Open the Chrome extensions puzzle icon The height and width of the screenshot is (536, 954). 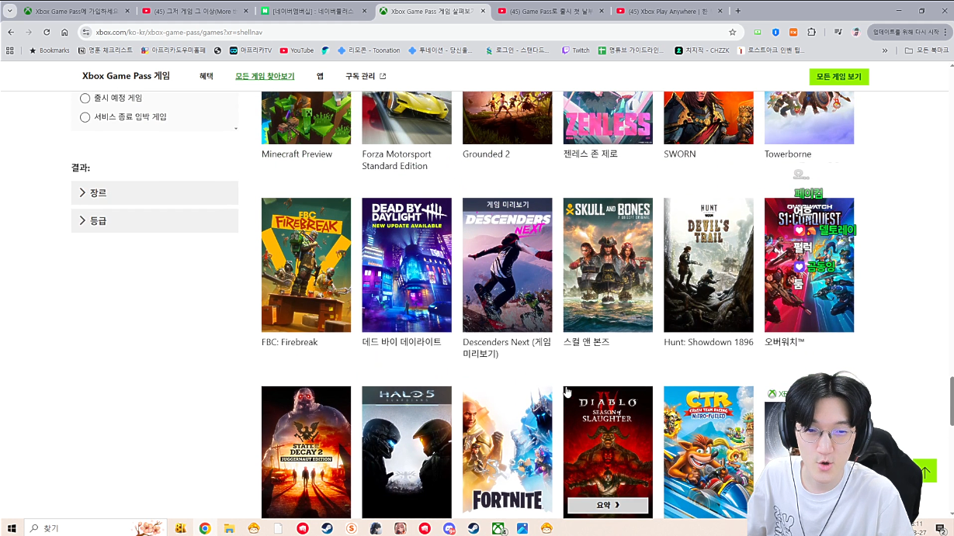(811, 33)
